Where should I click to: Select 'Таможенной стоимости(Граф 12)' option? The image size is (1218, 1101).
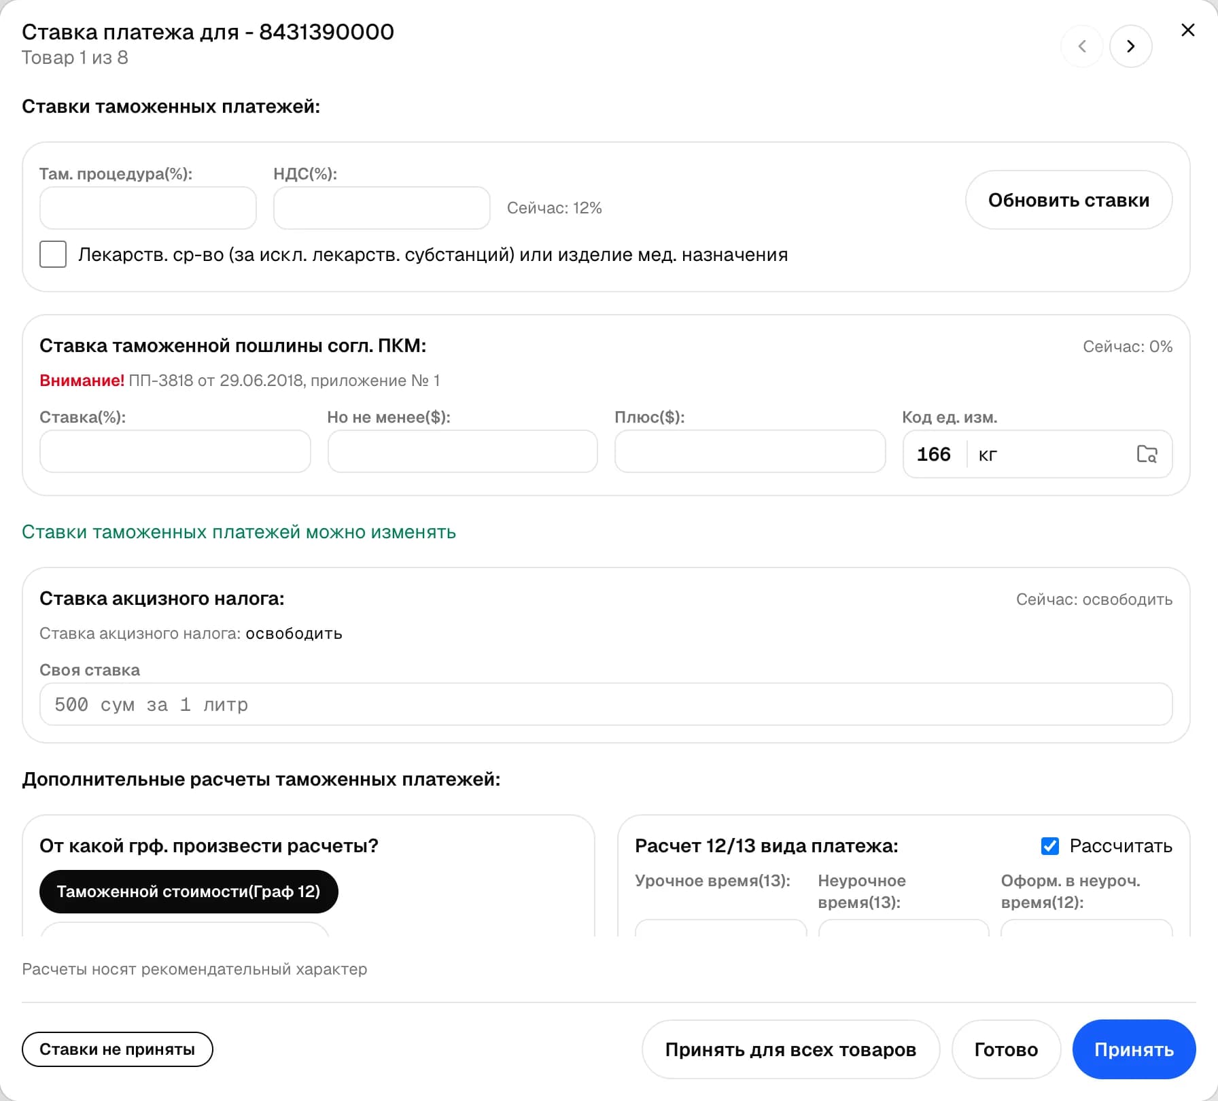[189, 892]
